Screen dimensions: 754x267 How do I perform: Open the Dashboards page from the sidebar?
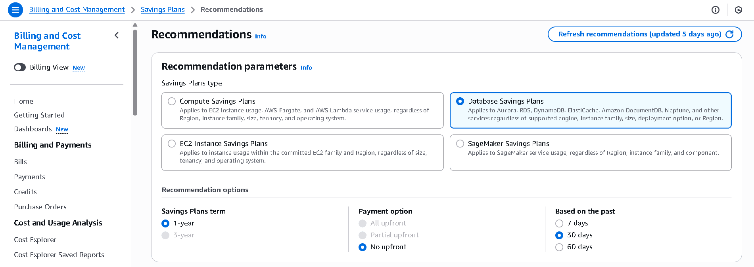click(x=33, y=129)
